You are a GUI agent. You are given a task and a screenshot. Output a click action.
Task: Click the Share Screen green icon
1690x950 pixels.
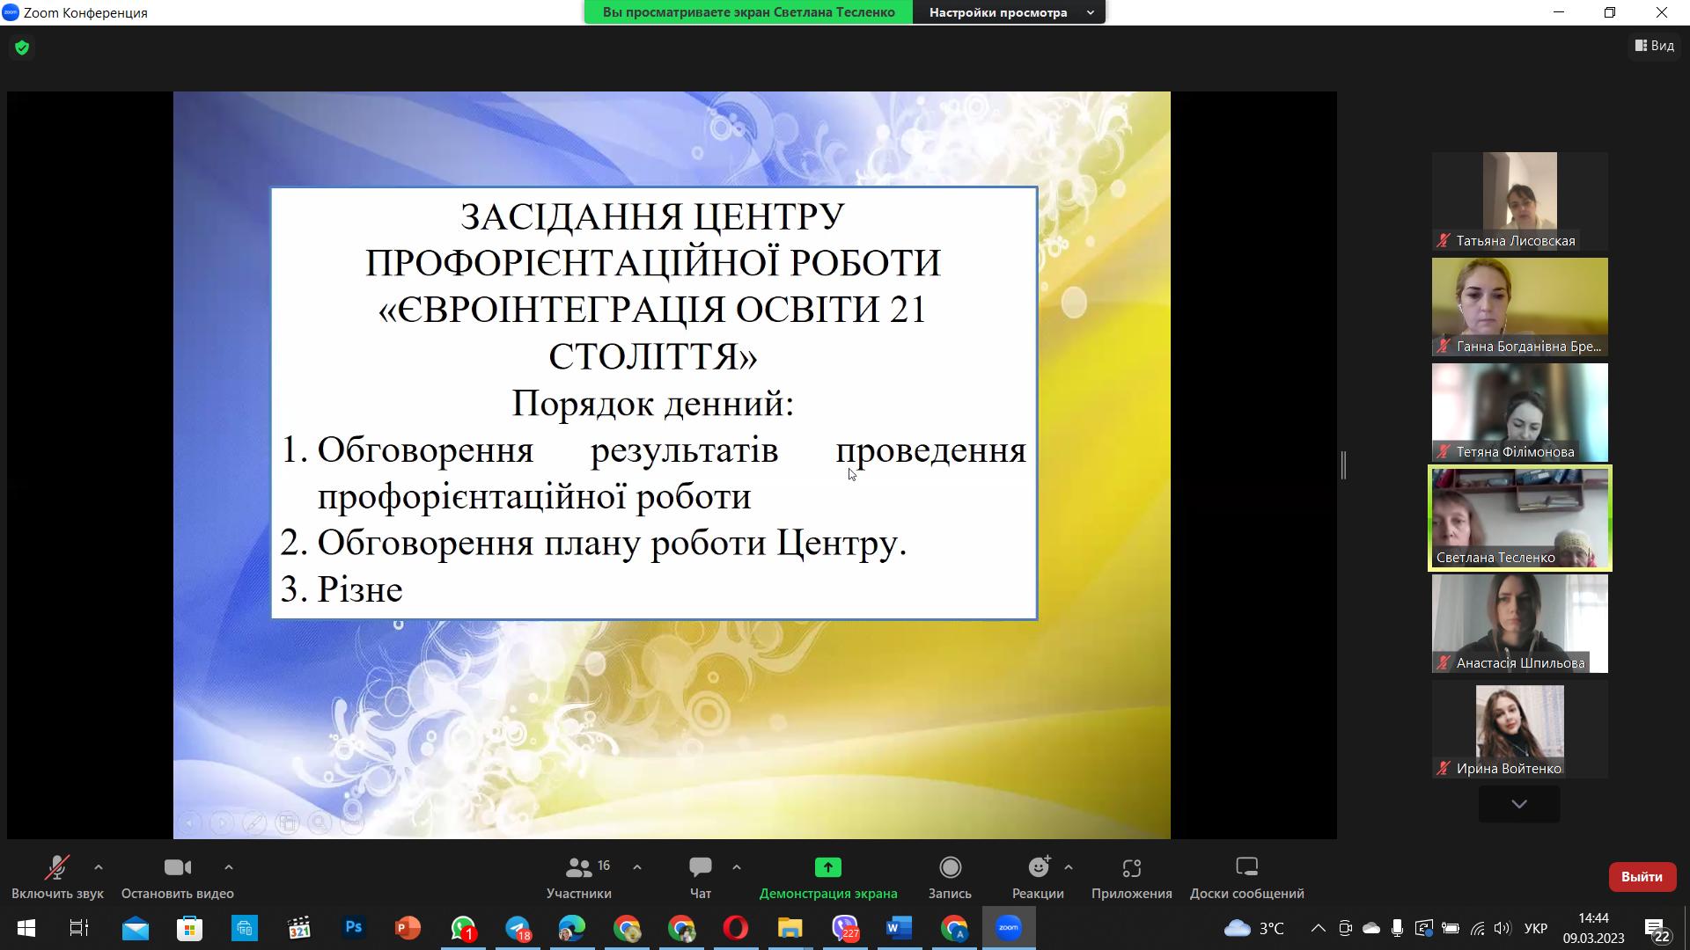pyautogui.click(x=827, y=868)
